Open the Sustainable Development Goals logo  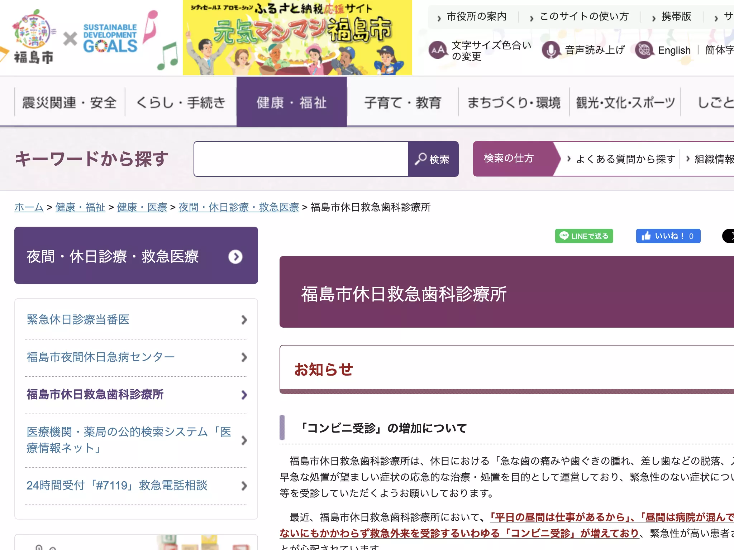tap(110, 38)
